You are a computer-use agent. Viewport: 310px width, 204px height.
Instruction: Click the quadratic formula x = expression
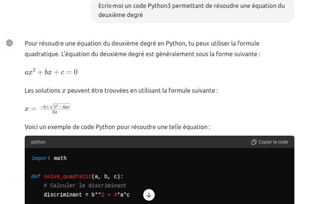coord(47,109)
